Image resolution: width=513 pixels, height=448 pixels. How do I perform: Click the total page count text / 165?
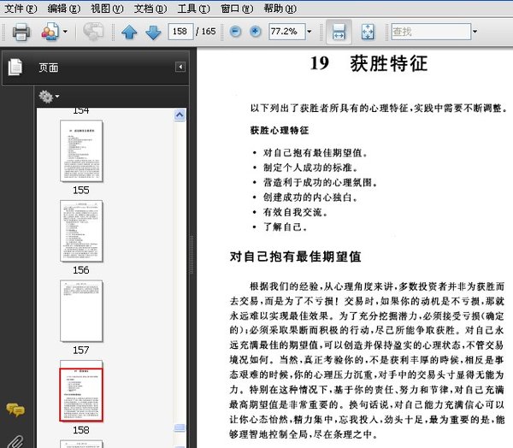click(x=206, y=32)
